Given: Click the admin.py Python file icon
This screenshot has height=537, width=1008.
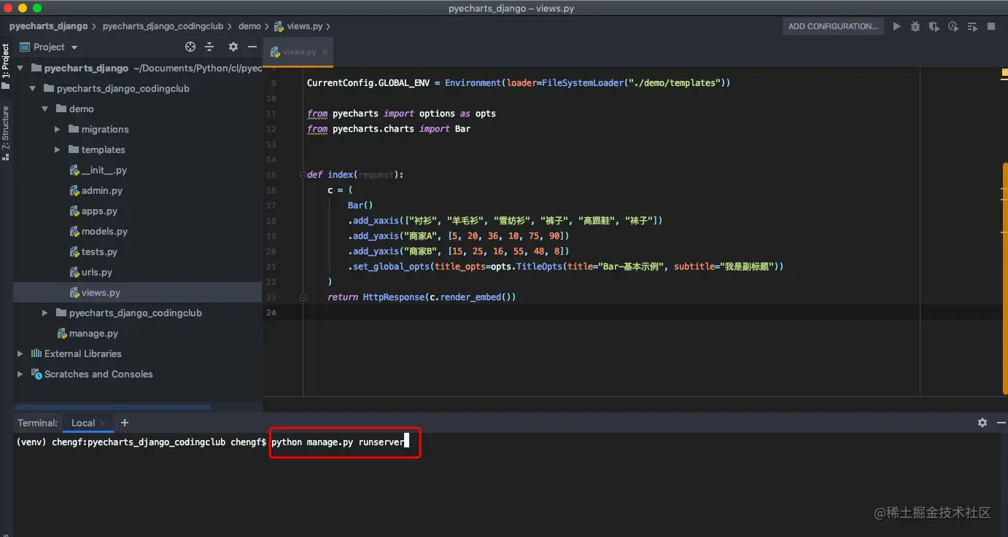Looking at the screenshot, I should (74, 190).
